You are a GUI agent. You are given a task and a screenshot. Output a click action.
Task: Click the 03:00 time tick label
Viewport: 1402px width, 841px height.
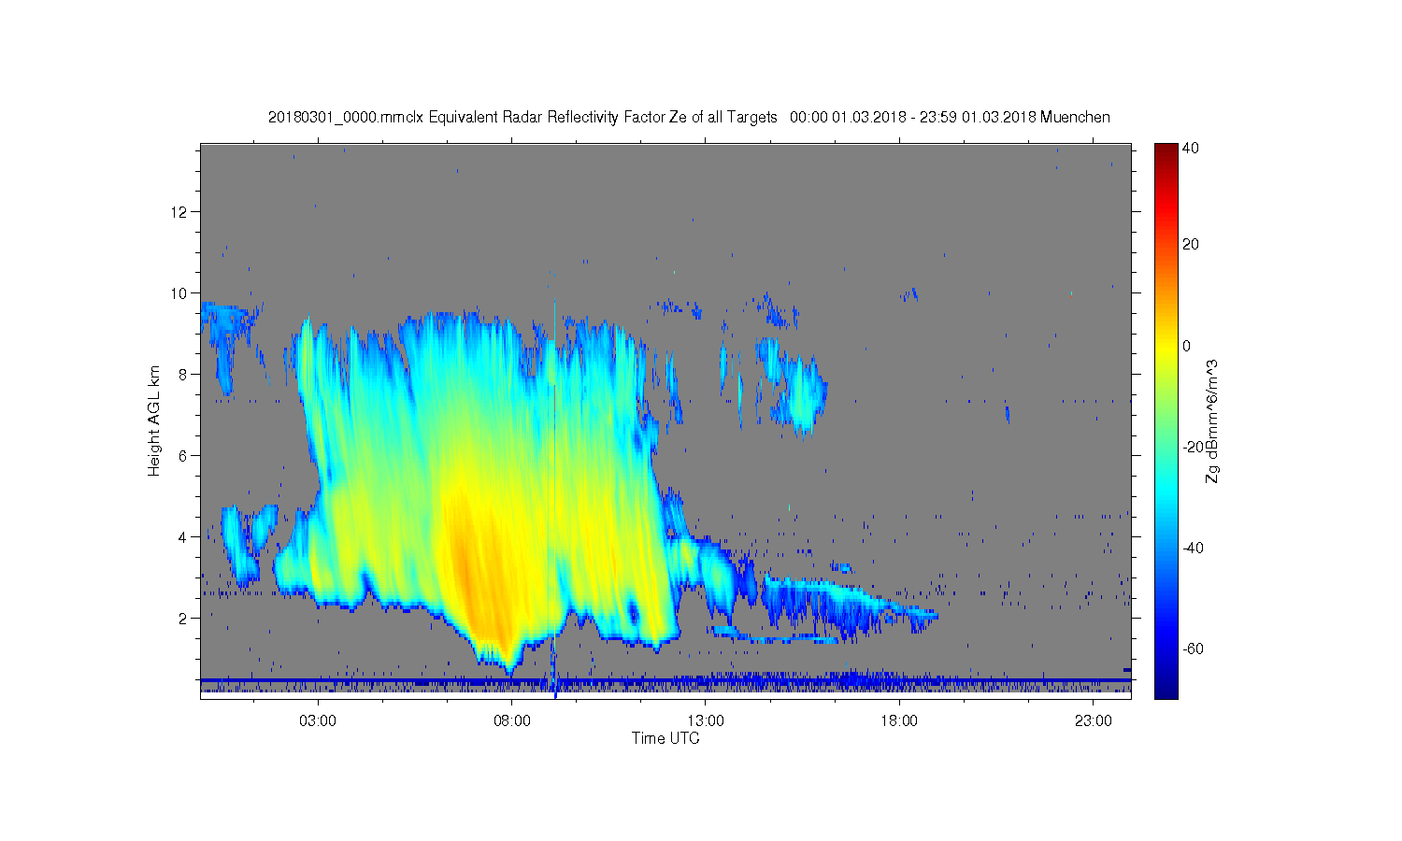[318, 721]
